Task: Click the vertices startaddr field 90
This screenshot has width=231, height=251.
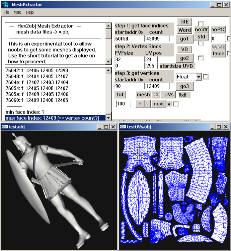Action: (x=130, y=86)
